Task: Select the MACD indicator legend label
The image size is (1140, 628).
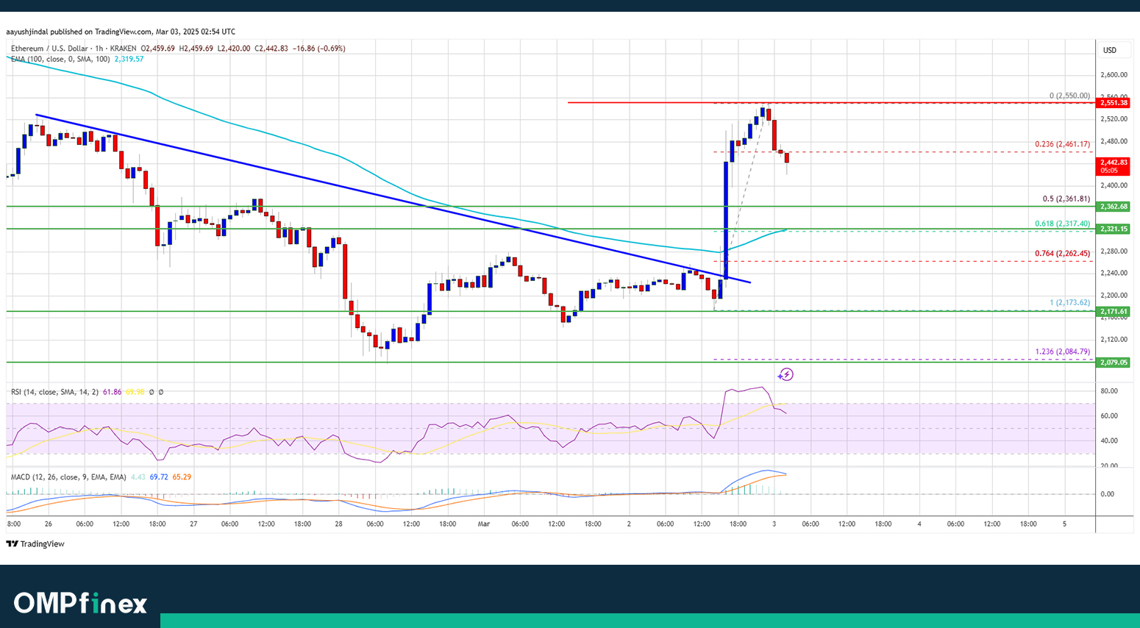Action: coord(68,477)
